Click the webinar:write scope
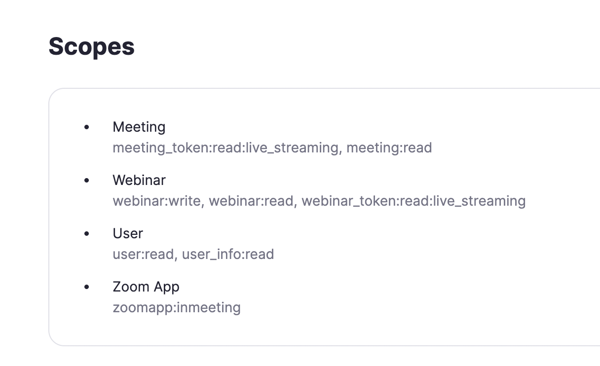The width and height of the screenshot is (600, 366). [157, 201]
